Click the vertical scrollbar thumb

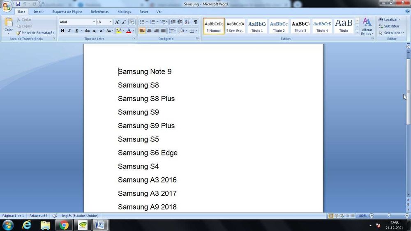pyautogui.click(x=409, y=92)
